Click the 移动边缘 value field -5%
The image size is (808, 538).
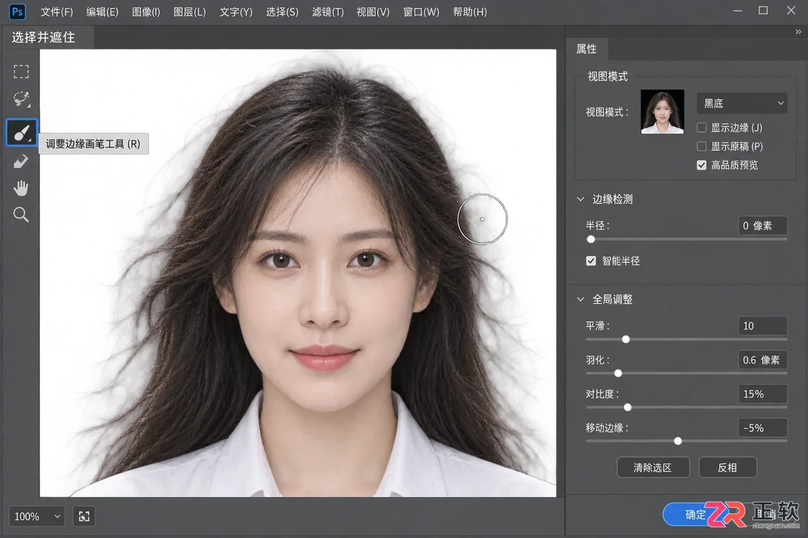point(763,428)
